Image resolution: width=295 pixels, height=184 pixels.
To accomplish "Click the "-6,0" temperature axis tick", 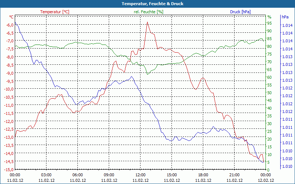I will 10,25.
